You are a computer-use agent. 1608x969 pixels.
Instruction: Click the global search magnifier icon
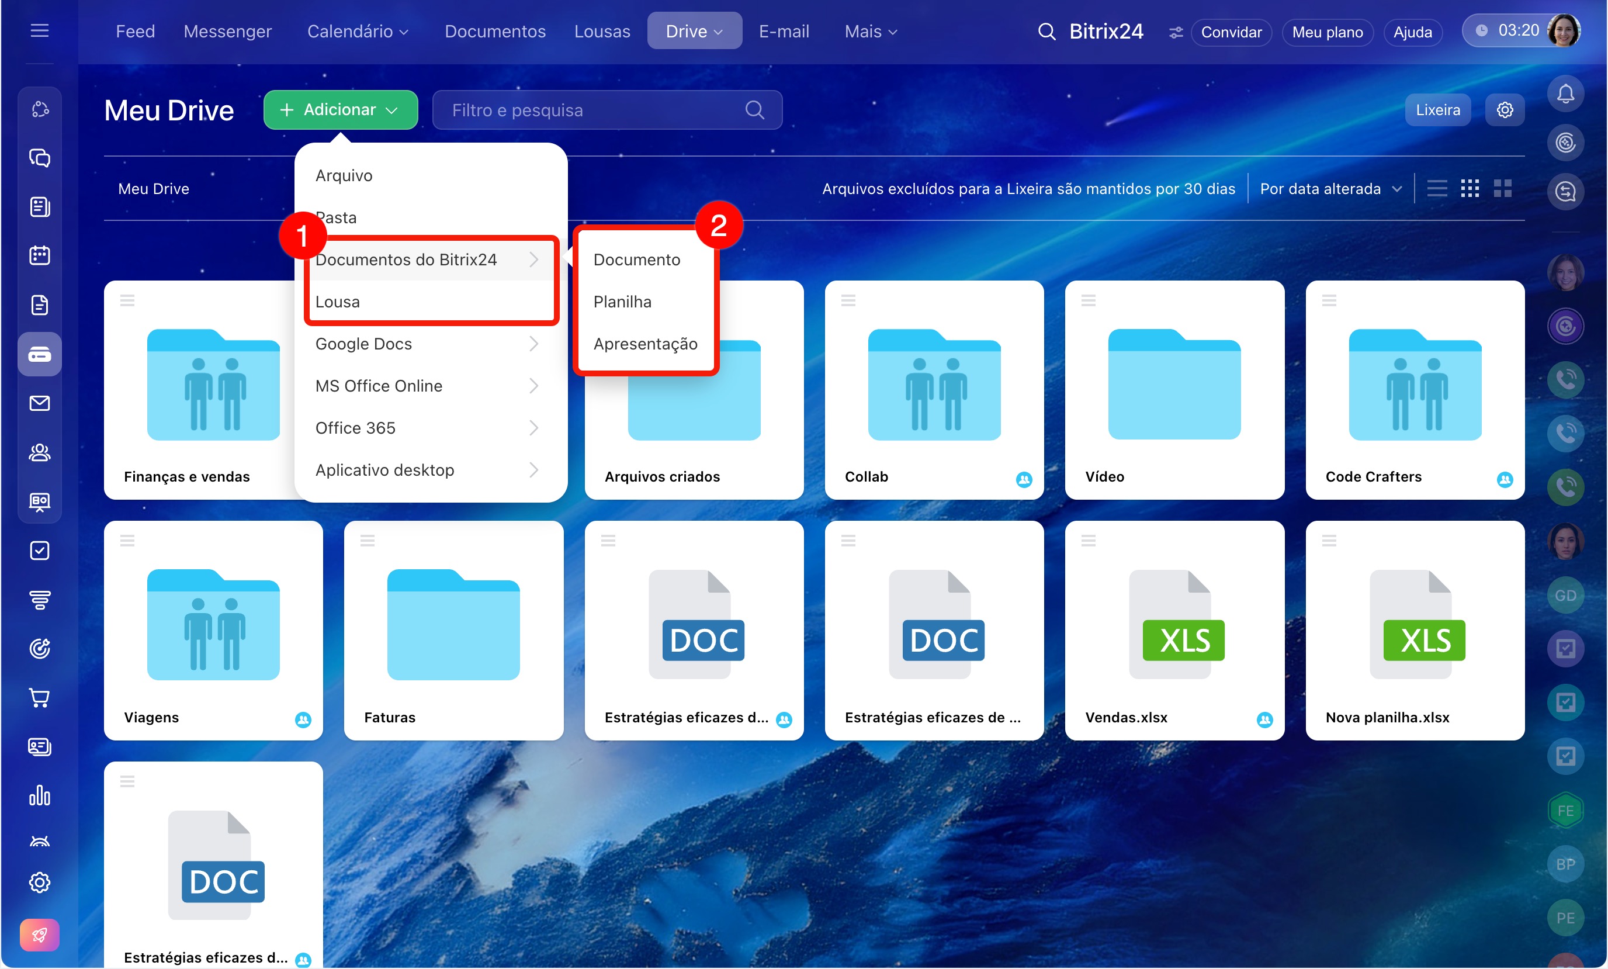[x=1045, y=32]
